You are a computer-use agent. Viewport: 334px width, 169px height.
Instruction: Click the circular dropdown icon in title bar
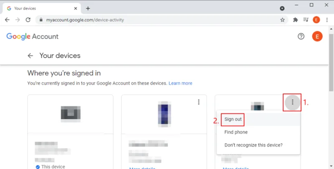point(282,8)
